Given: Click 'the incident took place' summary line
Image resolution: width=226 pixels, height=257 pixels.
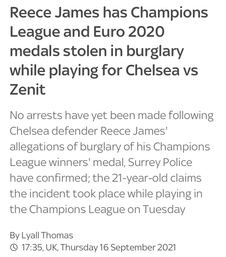Looking at the screenshot, I should pyautogui.click(x=67, y=193).
